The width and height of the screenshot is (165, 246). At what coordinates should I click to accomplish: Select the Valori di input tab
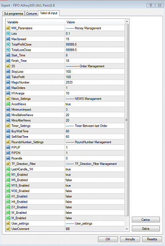click(x=49, y=13)
